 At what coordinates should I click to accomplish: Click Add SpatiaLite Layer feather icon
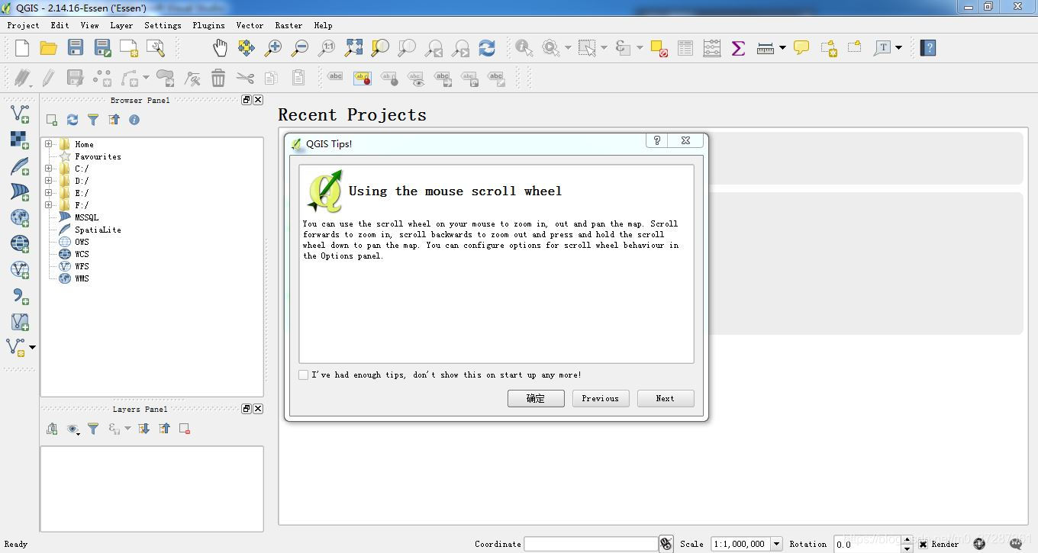click(20, 166)
